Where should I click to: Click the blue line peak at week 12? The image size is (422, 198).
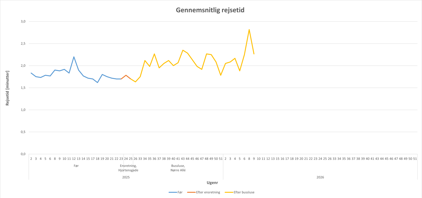coord(74,57)
